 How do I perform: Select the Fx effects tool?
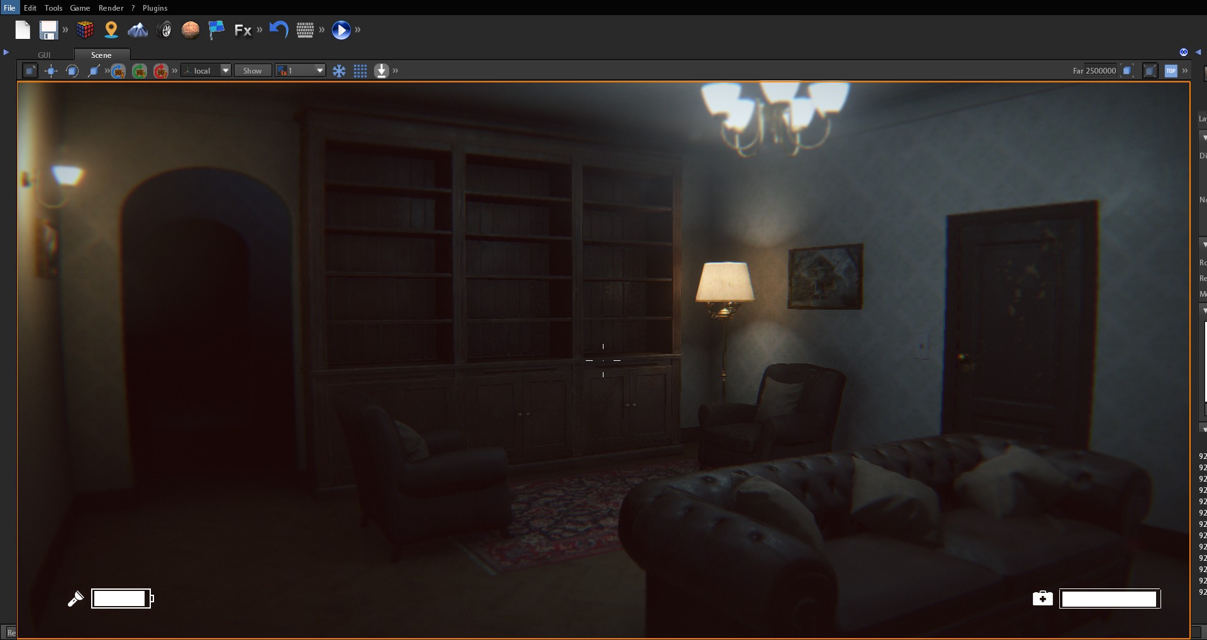(x=243, y=30)
